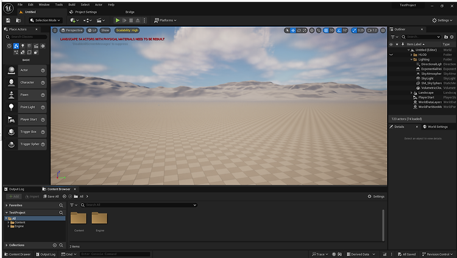Open the viewport Show menu
Viewport: 457px width, 258px height.
coord(105,30)
